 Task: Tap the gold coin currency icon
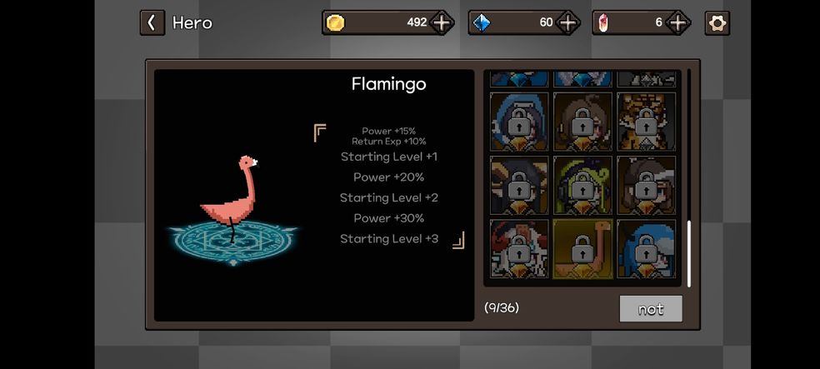click(335, 23)
